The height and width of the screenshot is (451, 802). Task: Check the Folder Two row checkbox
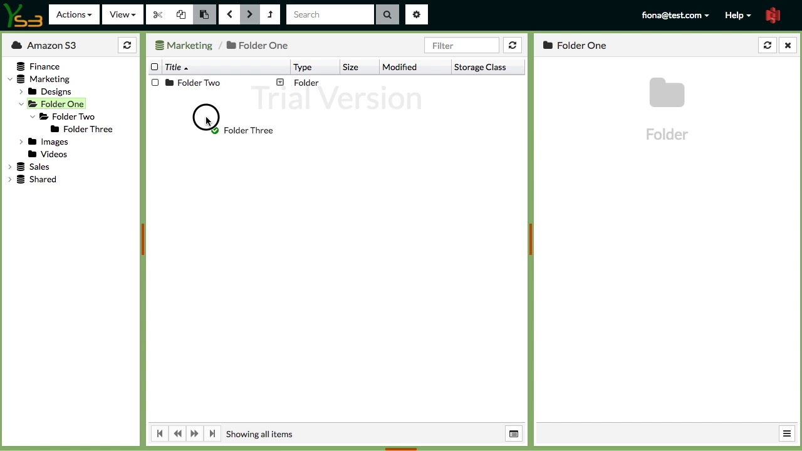[x=155, y=83]
